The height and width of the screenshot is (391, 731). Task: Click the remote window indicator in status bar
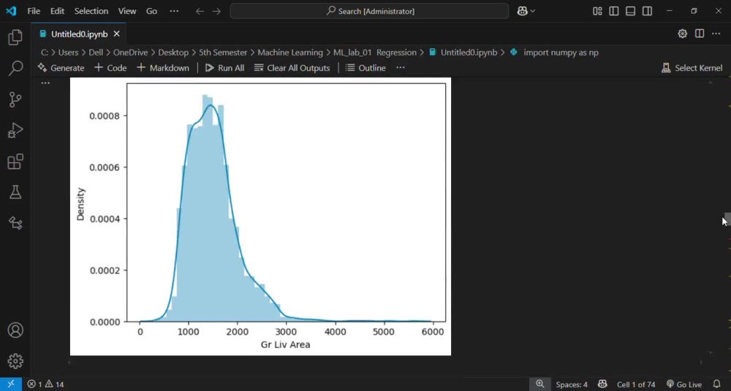pos(11,384)
